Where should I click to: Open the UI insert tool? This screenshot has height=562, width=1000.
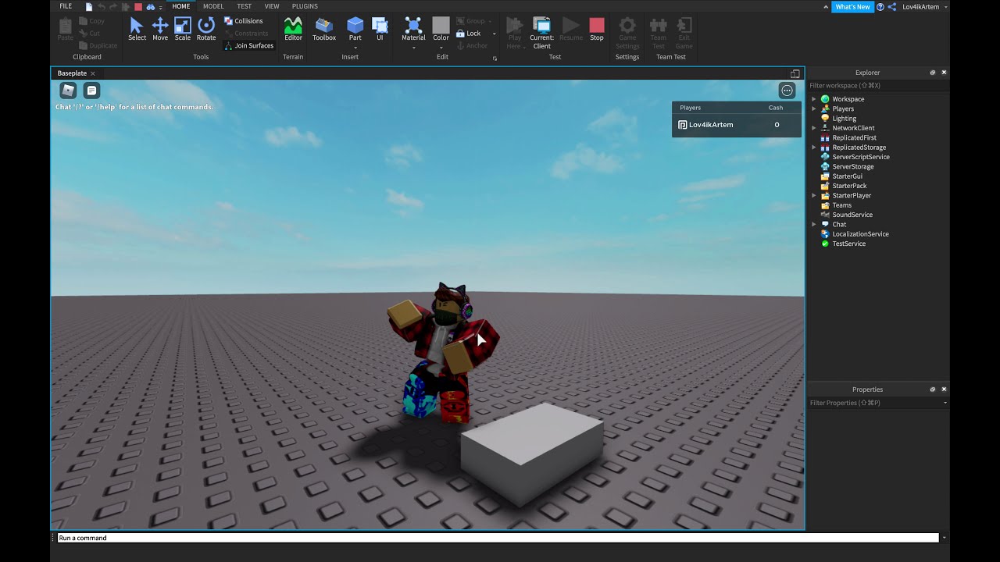[380, 29]
